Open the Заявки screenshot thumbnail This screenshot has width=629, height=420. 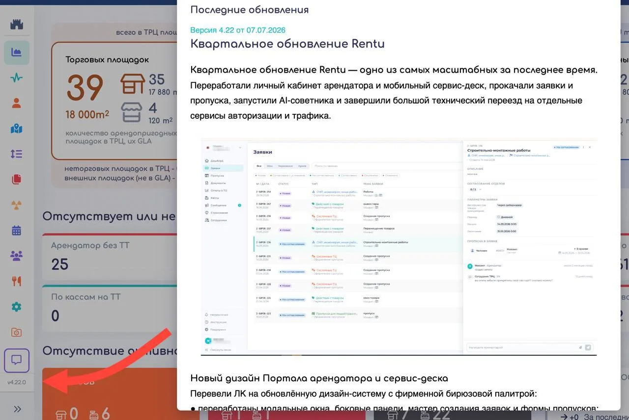point(399,248)
